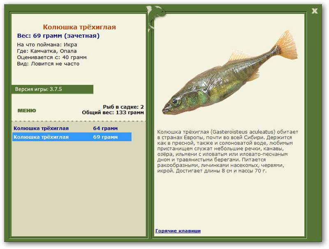Click the fish description paragraph

point(228,151)
